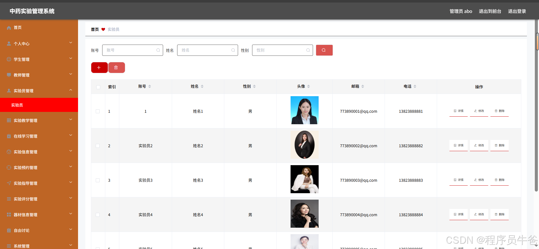Click the red search magnifier button
The height and width of the screenshot is (249, 539).
pyautogui.click(x=324, y=50)
